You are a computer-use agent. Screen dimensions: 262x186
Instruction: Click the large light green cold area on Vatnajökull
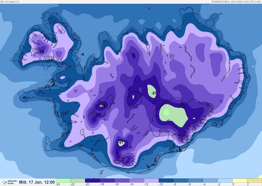(174, 115)
